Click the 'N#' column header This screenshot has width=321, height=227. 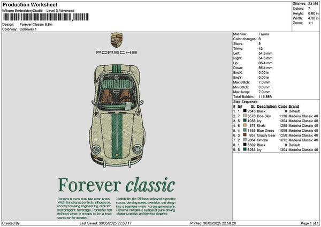click(x=240, y=107)
